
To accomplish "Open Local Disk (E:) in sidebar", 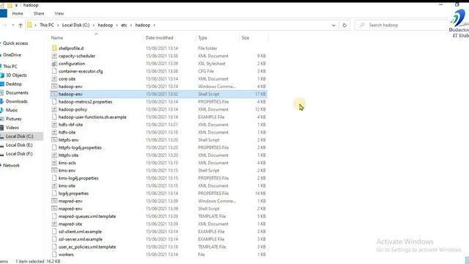I will tap(19, 145).
